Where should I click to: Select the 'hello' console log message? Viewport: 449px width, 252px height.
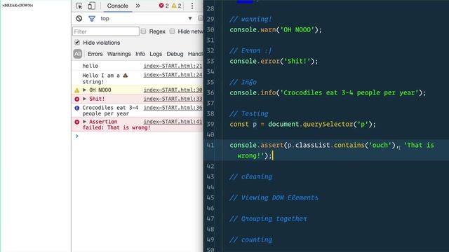91,66
